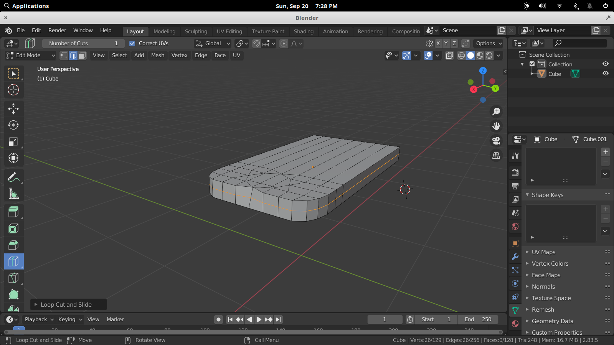This screenshot has width=614, height=345.
Task: Jump to the timeline start frame
Action: 230,319
